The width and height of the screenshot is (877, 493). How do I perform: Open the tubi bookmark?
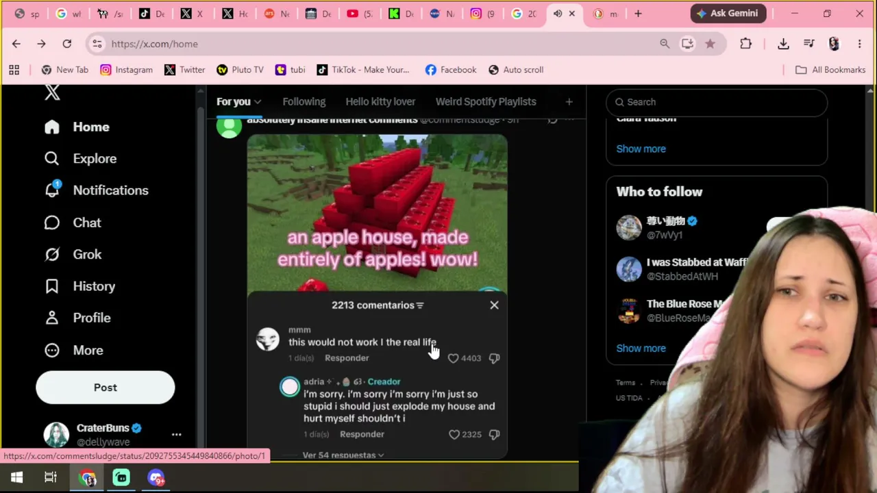click(x=290, y=70)
